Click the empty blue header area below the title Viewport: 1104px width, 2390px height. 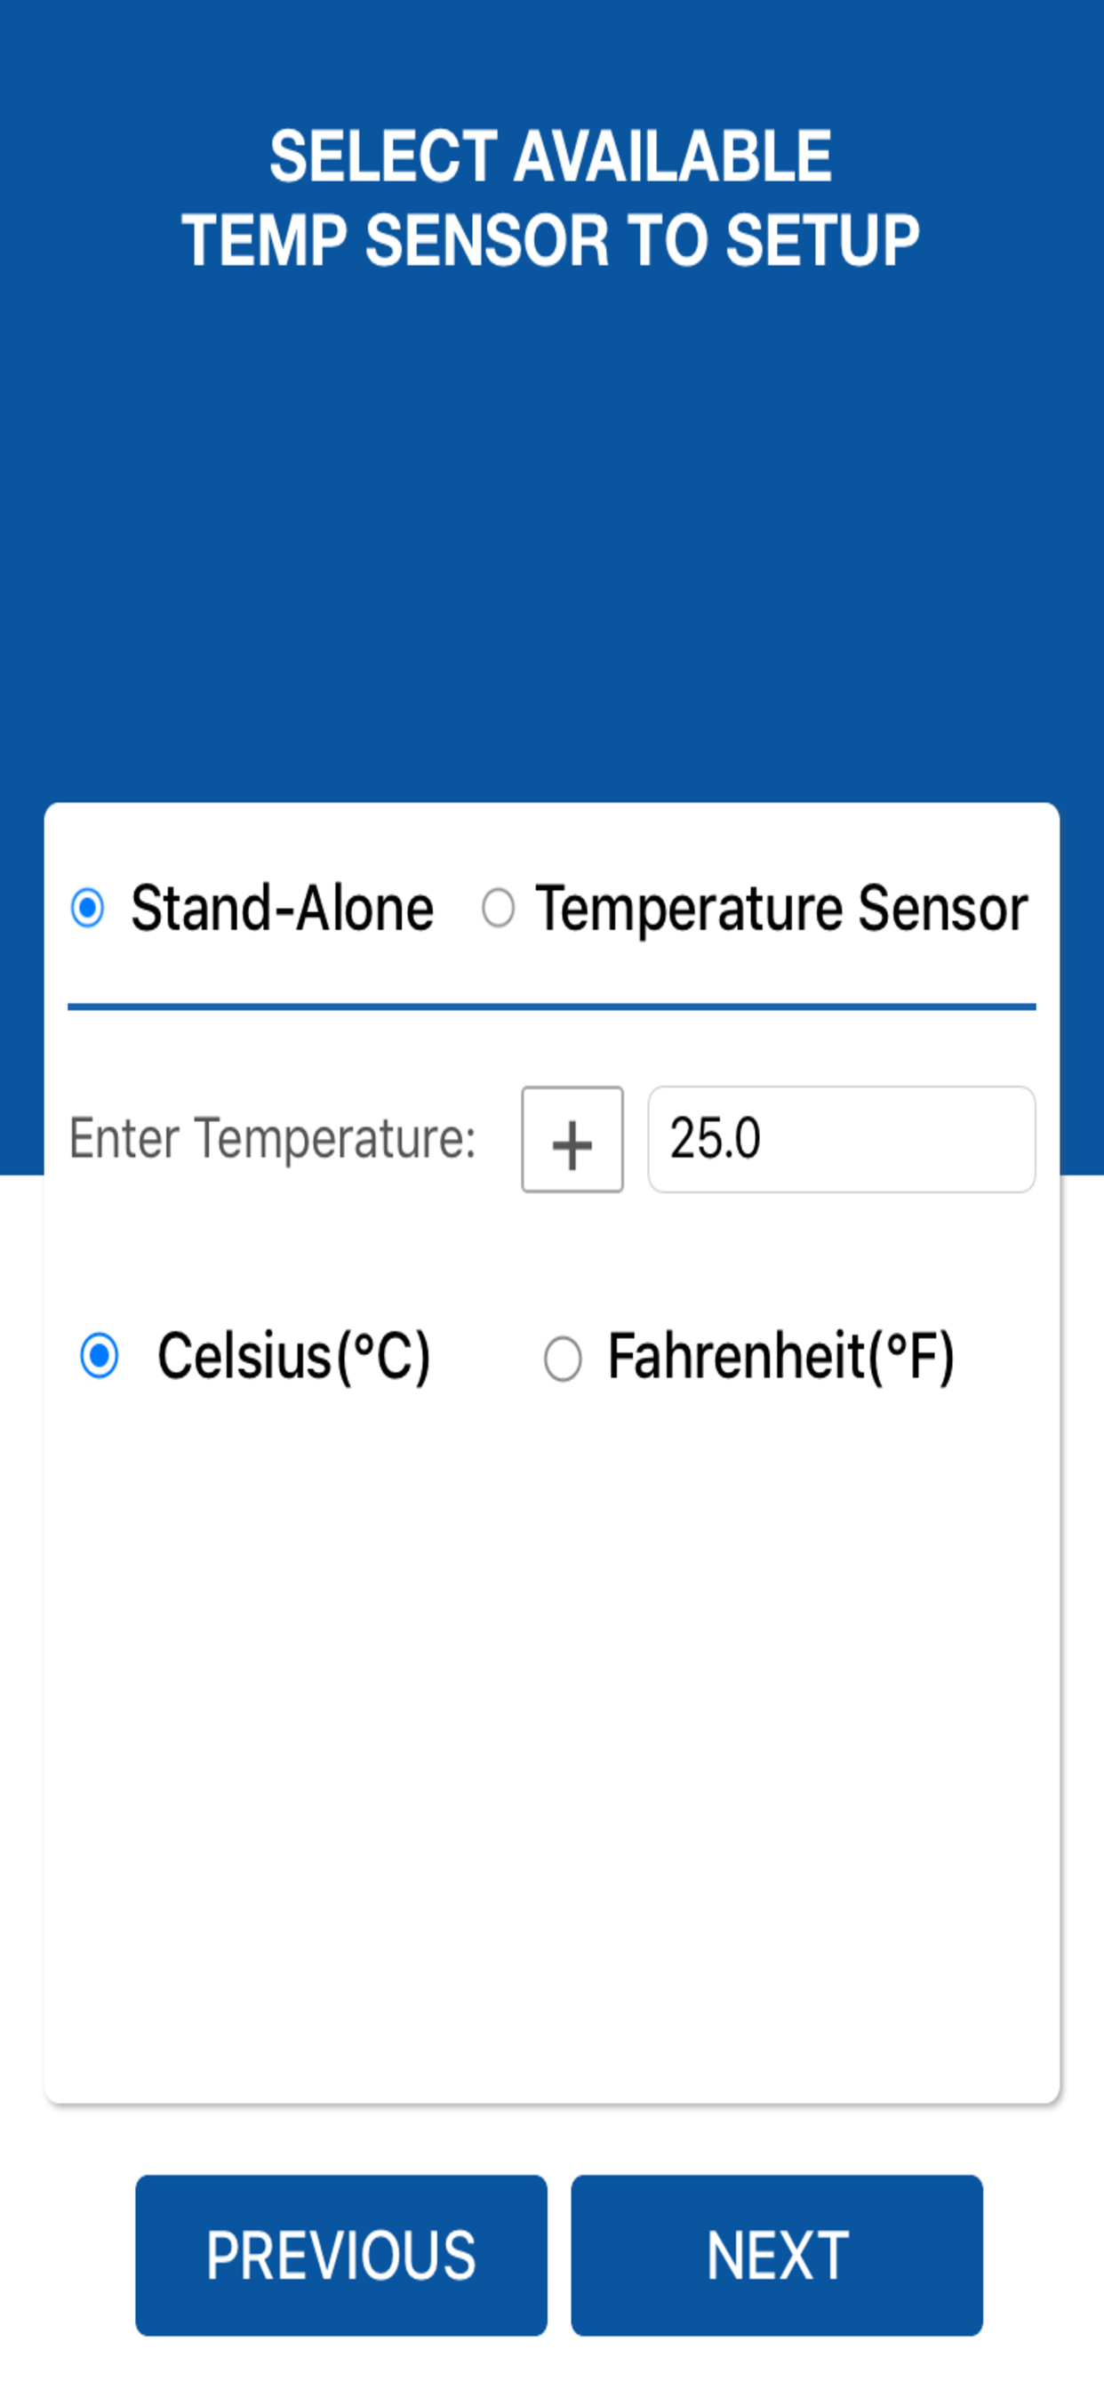point(551,538)
